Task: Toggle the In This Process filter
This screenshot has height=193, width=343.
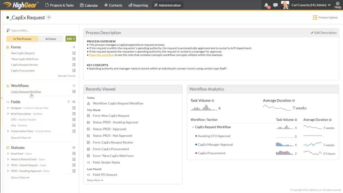Action: point(22,38)
